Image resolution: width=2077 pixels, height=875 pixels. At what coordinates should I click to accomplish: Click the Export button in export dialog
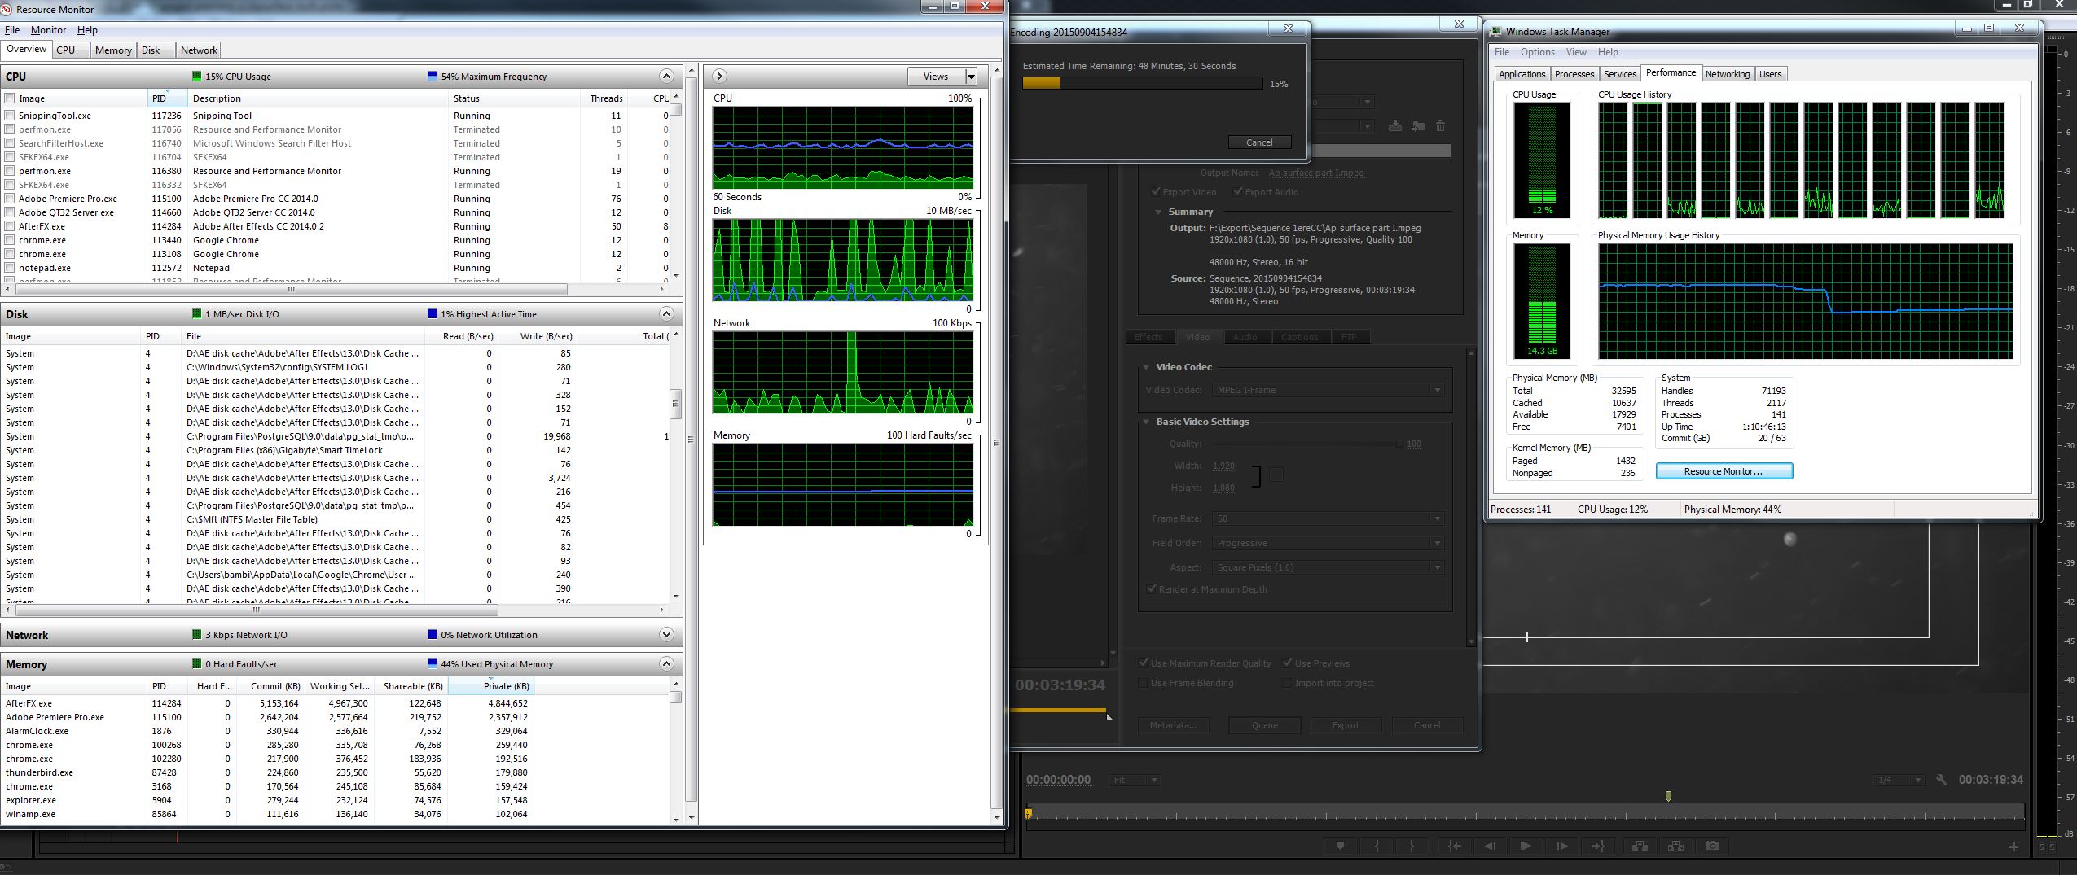pos(1346,725)
